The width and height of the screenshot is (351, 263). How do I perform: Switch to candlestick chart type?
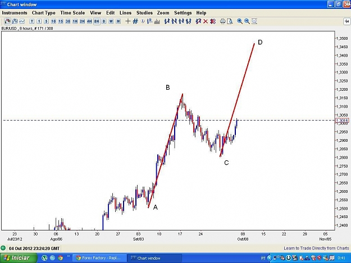click(x=8, y=21)
